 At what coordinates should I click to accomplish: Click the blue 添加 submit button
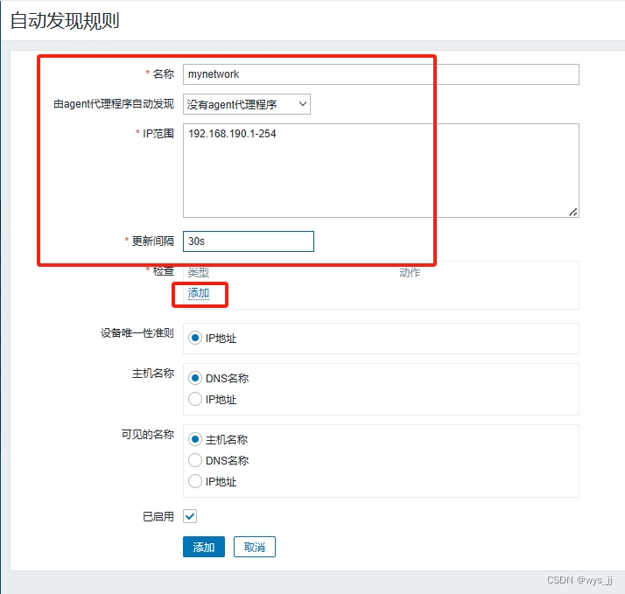coord(204,547)
